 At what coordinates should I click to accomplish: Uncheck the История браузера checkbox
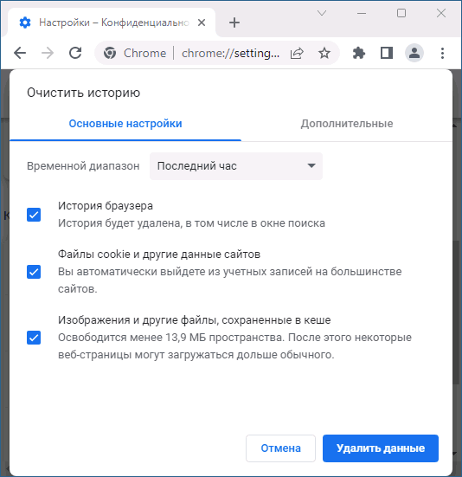[x=34, y=215]
